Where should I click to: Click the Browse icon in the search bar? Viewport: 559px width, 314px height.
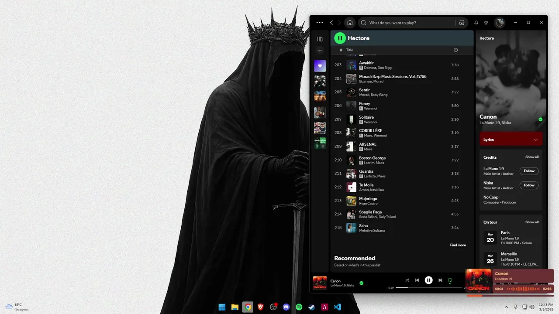tap(462, 23)
